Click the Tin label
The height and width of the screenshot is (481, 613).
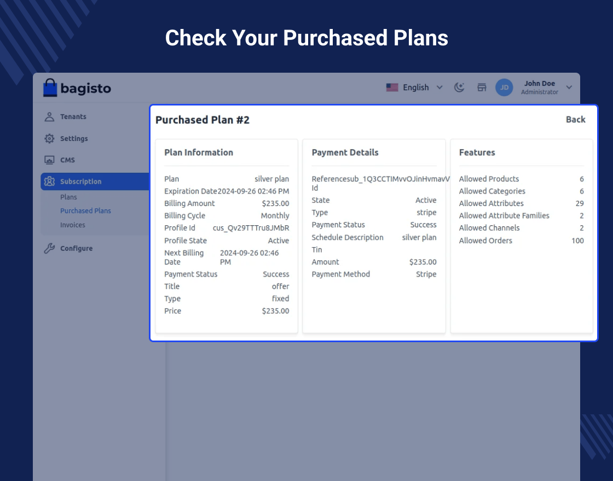tap(317, 249)
